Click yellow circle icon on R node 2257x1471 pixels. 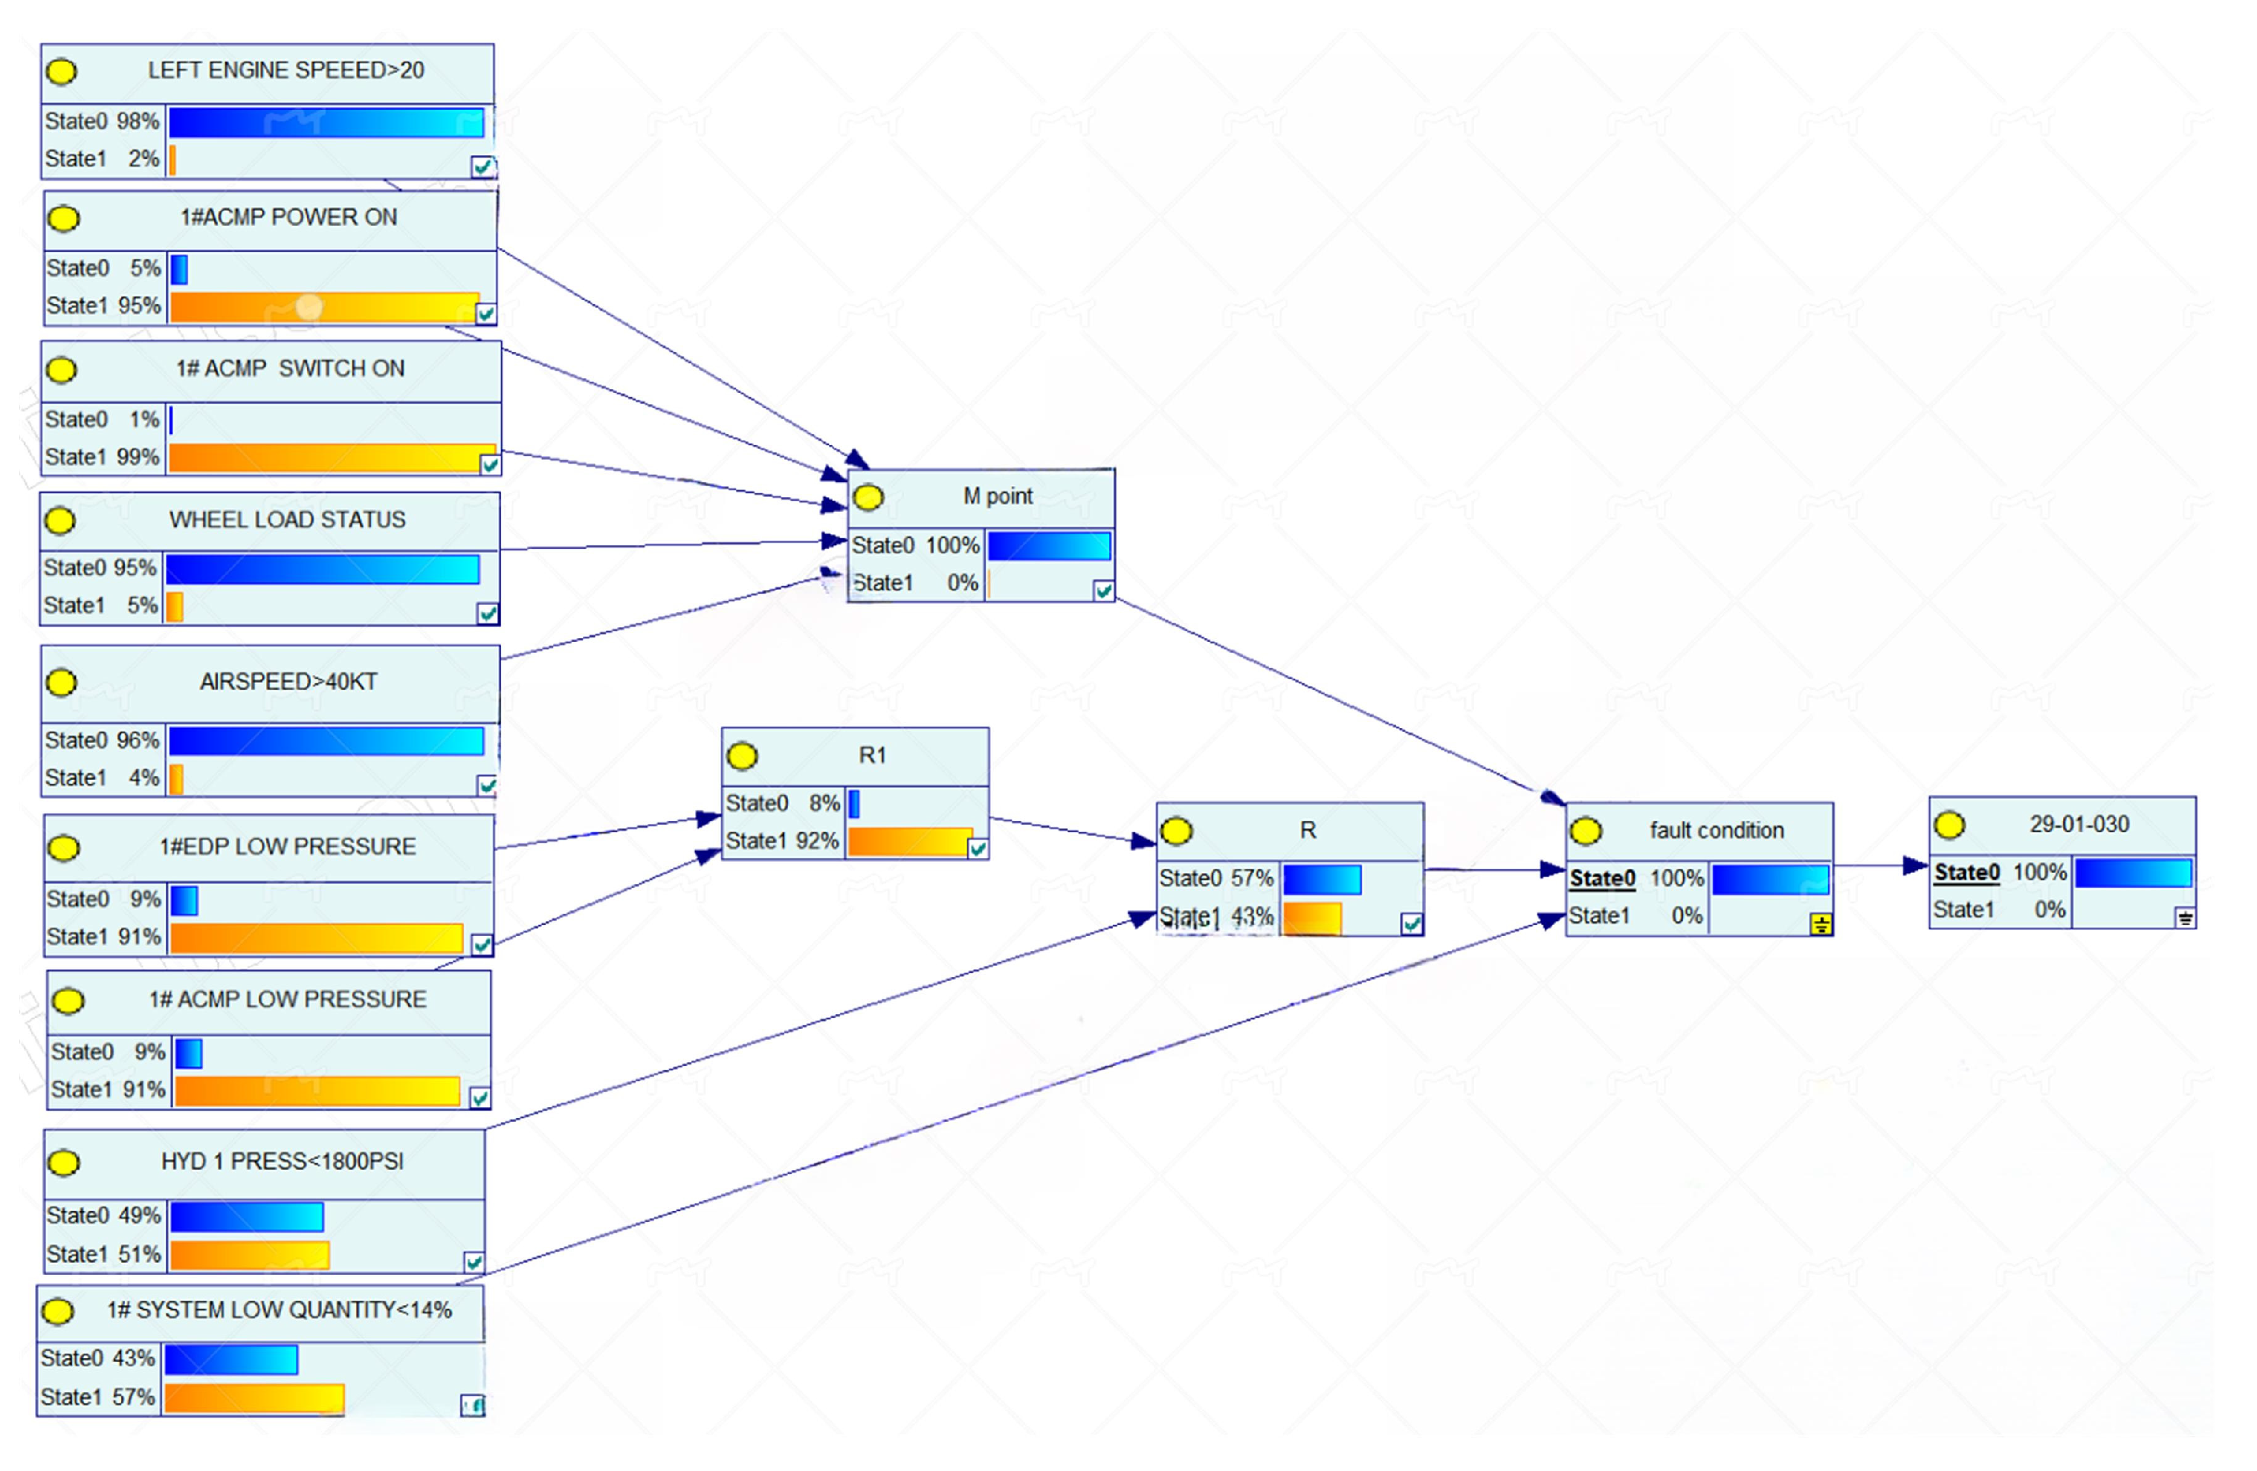pyautogui.click(x=1177, y=831)
